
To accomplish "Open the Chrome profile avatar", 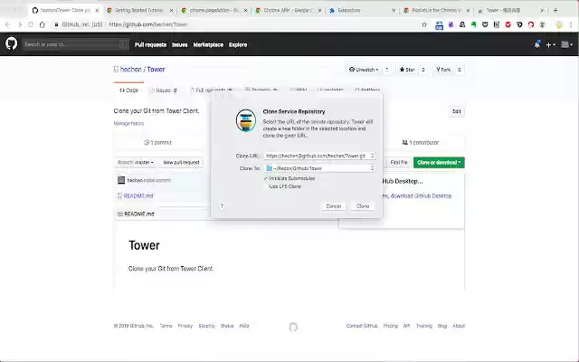I will (559, 24).
